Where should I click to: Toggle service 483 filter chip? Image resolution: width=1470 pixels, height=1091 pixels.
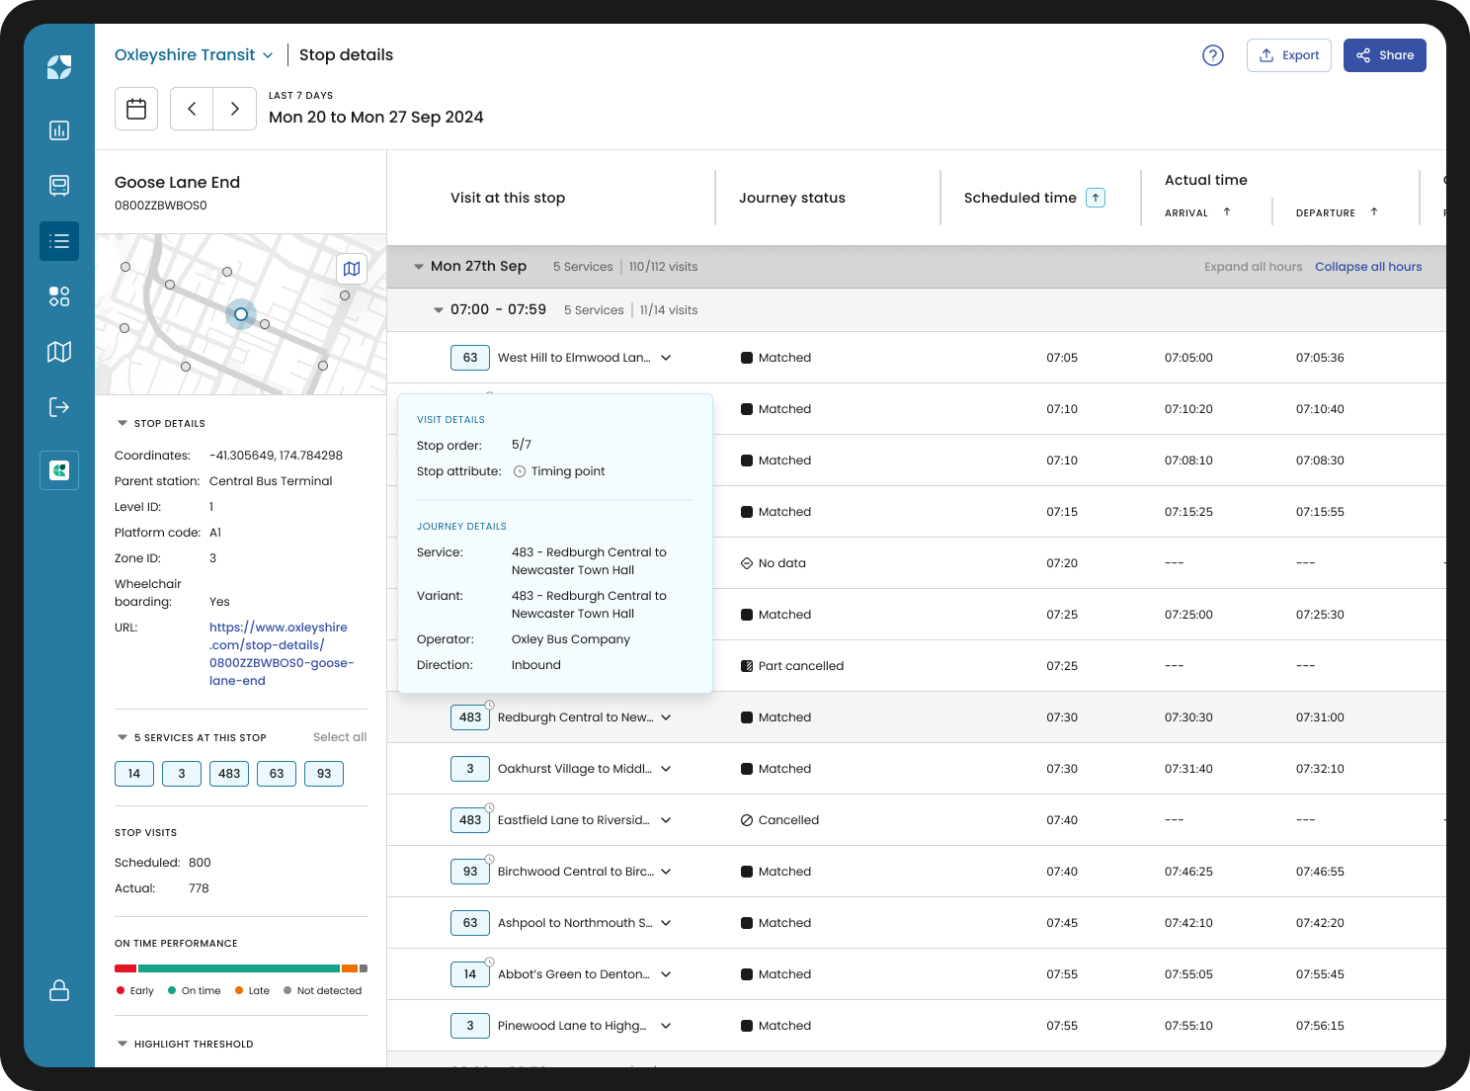coord(229,774)
